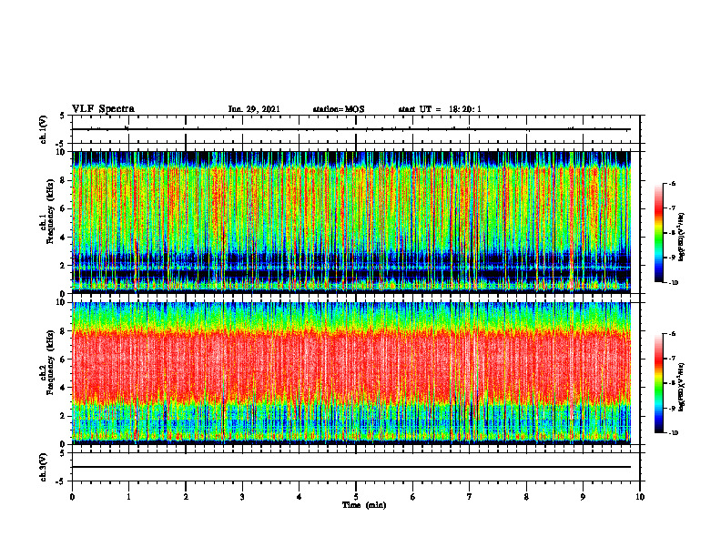Click time axis tick label "9"
Image resolution: width=721 pixels, height=557 pixels.
[x=583, y=497]
